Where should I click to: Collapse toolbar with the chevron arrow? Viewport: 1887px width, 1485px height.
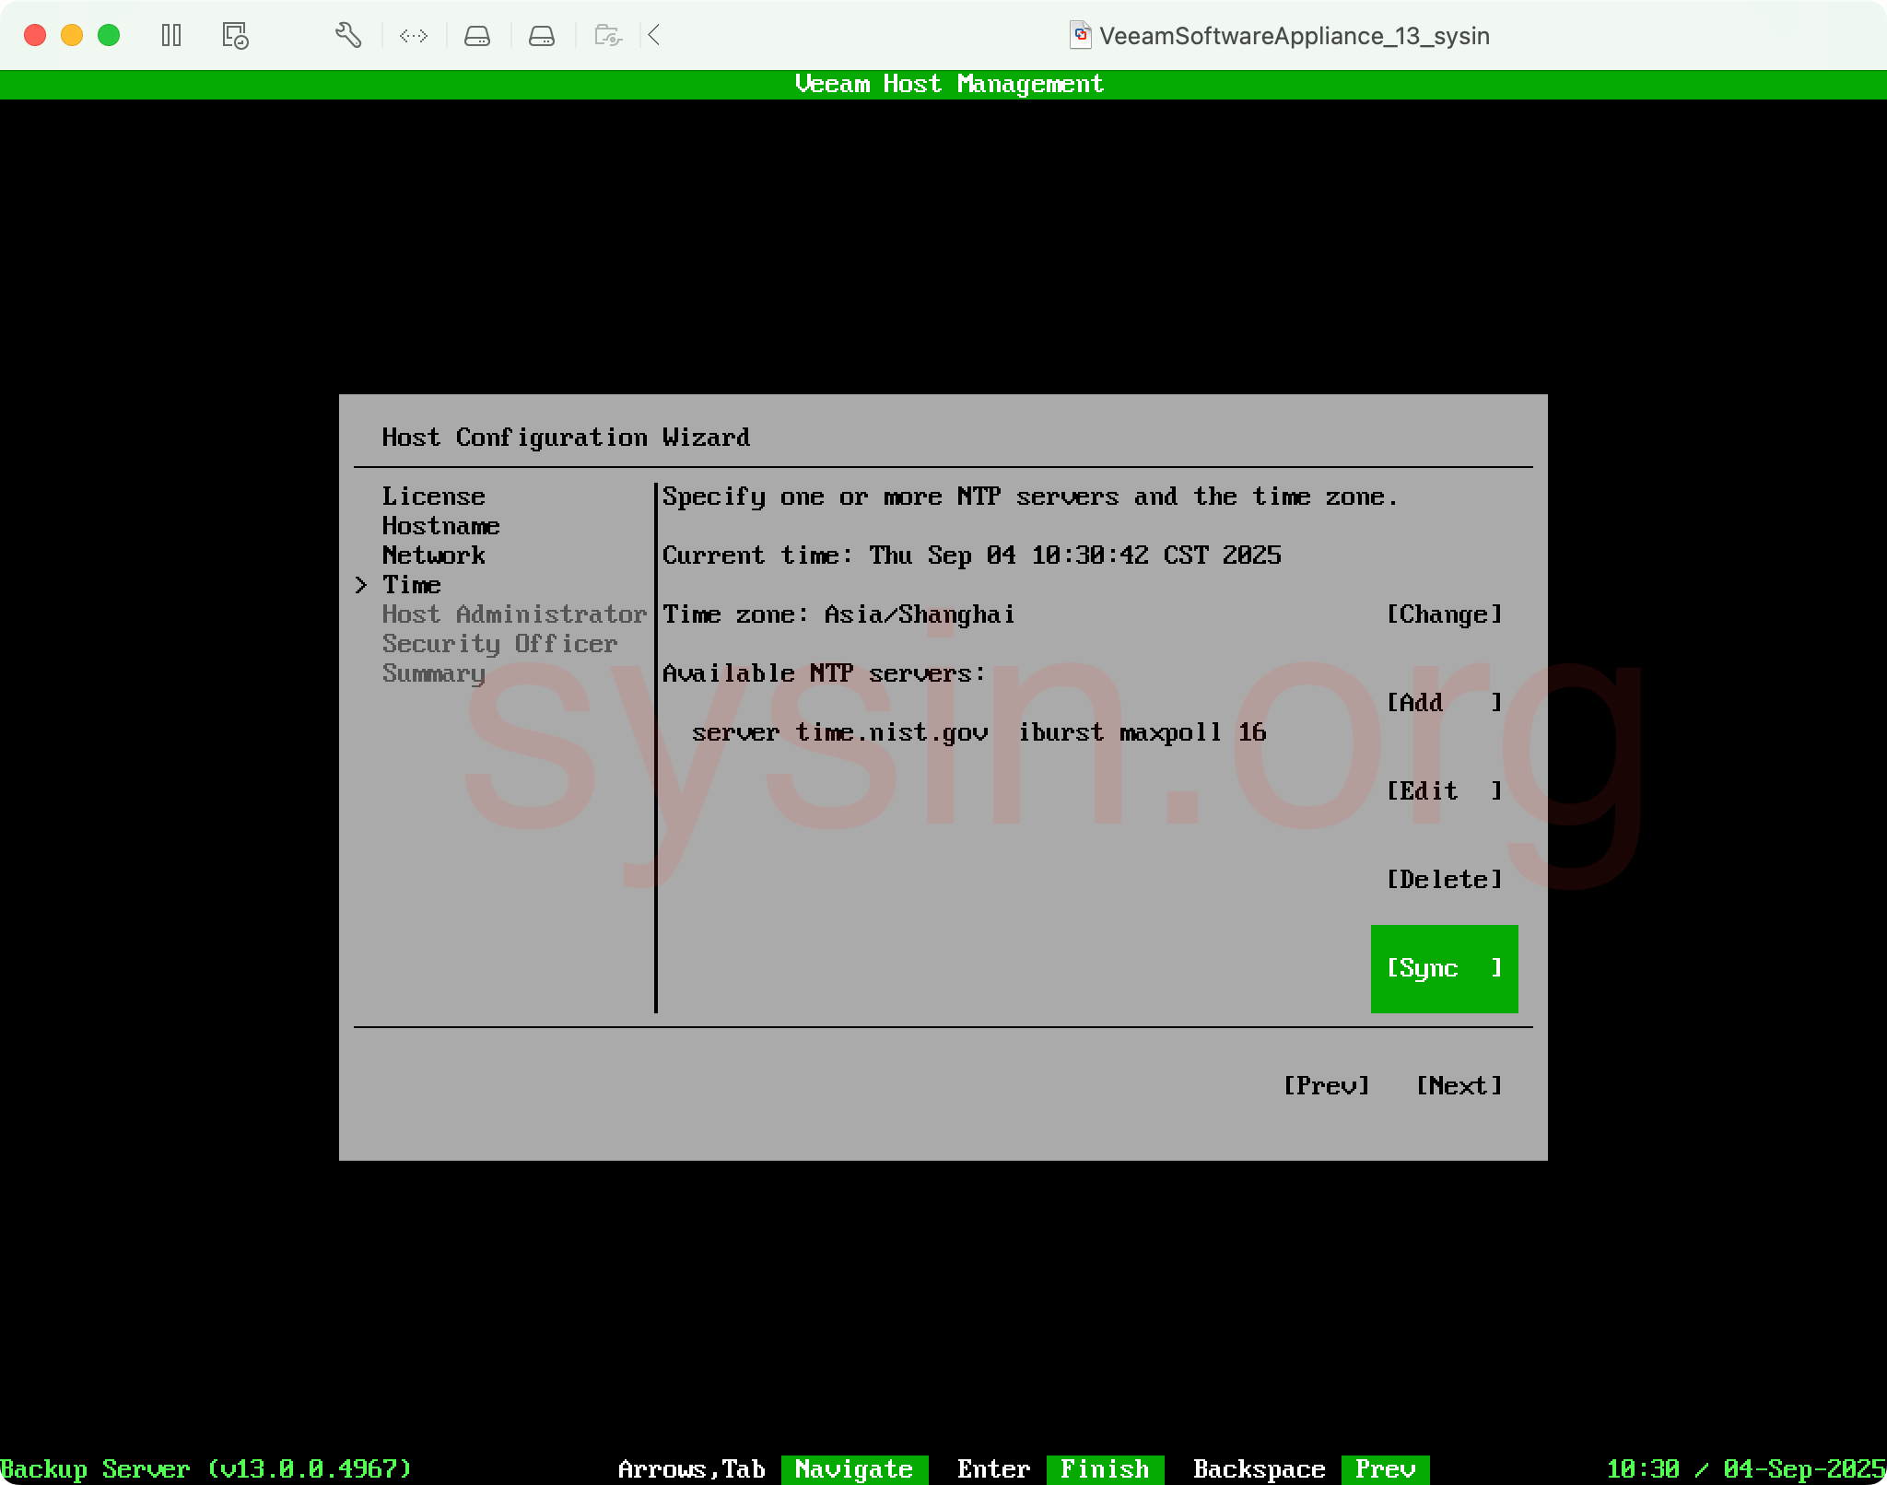pyautogui.click(x=654, y=36)
